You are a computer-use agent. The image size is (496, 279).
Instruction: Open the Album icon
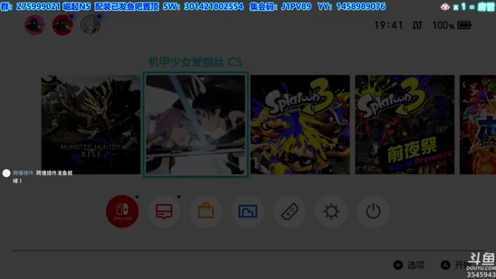(247, 211)
